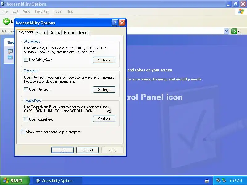Open the Favorites menu
247x185 pixels.
click(x=42, y=11)
